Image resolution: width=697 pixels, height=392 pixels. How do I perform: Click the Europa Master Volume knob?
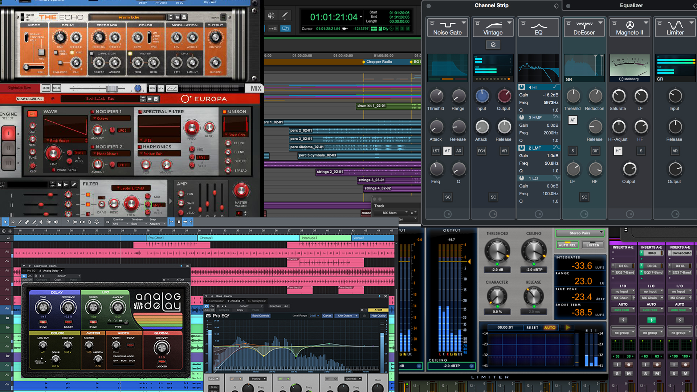click(x=241, y=191)
